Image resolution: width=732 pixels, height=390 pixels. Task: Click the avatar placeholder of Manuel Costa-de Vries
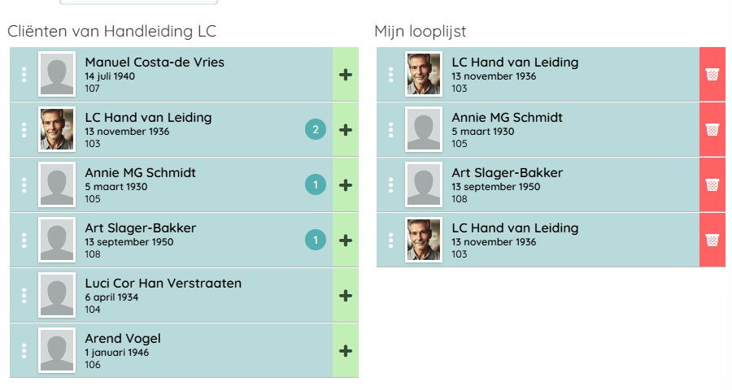pyautogui.click(x=57, y=75)
